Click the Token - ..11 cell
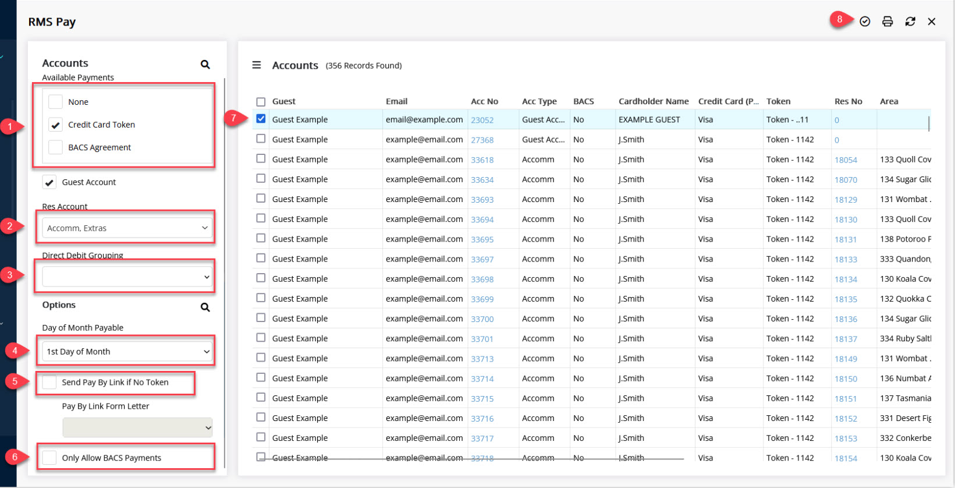955x488 pixels. pyautogui.click(x=787, y=119)
